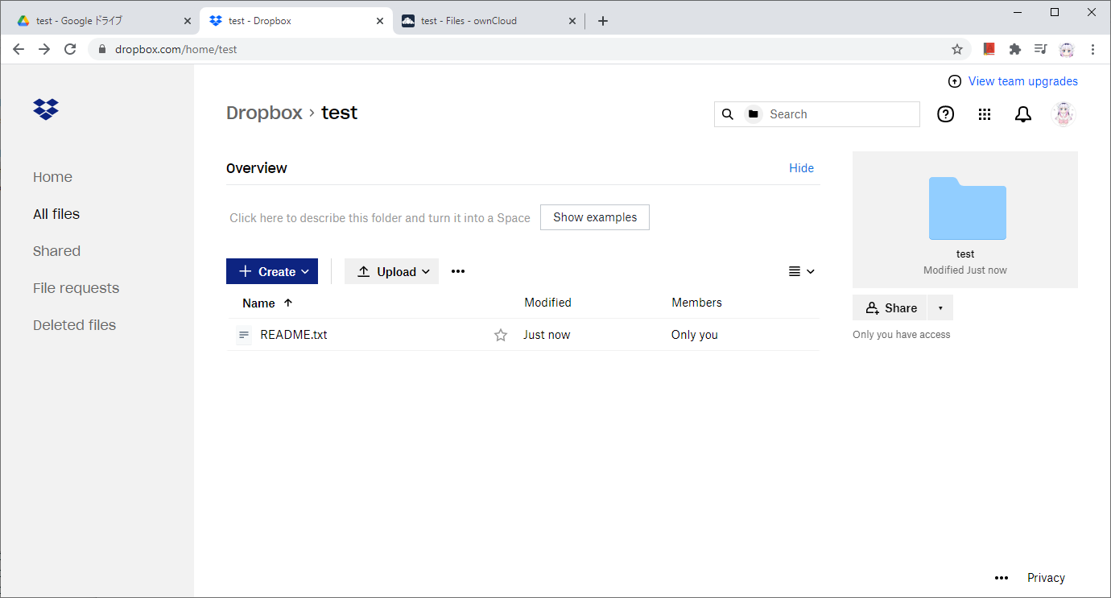Screen dimensions: 1111x598
Task: Click the View team upgrades link
Action: [x=1022, y=81]
